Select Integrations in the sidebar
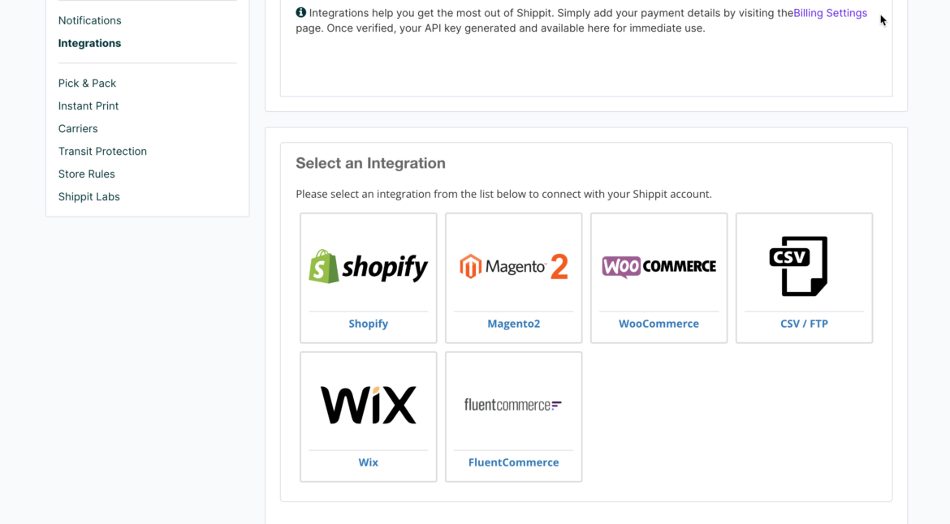The width and height of the screenshot is (950, 524). 89,43
